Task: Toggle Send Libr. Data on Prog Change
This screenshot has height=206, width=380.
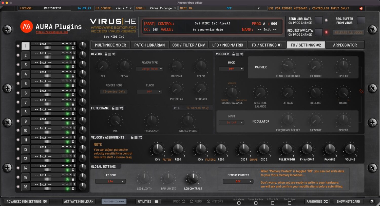Action: coord(319,20)
